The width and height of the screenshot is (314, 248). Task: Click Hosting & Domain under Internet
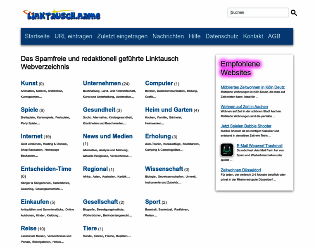55,144
